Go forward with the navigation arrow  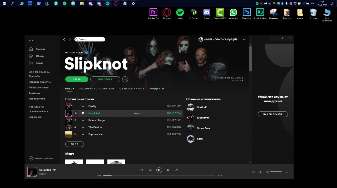tap(70, 39)
